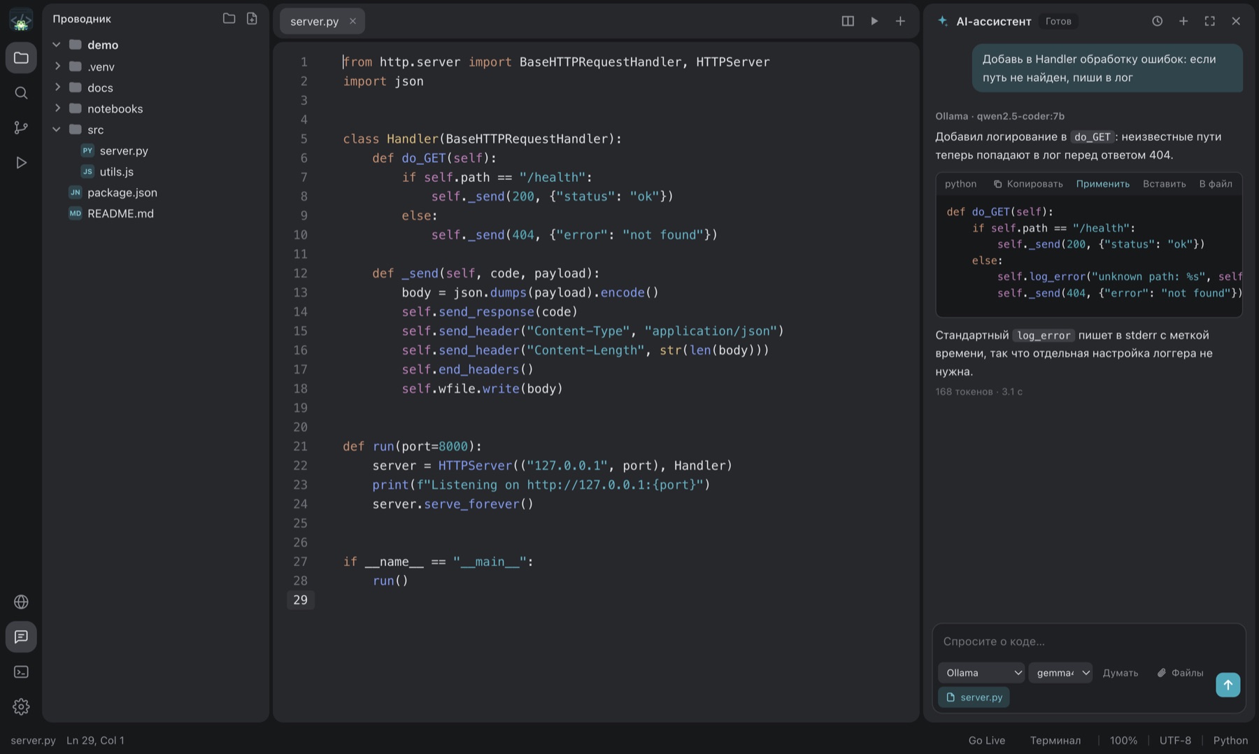Create a new file in Explorer header
The width and height of the screenshot is (1259, 754).
tap(252, 19)
